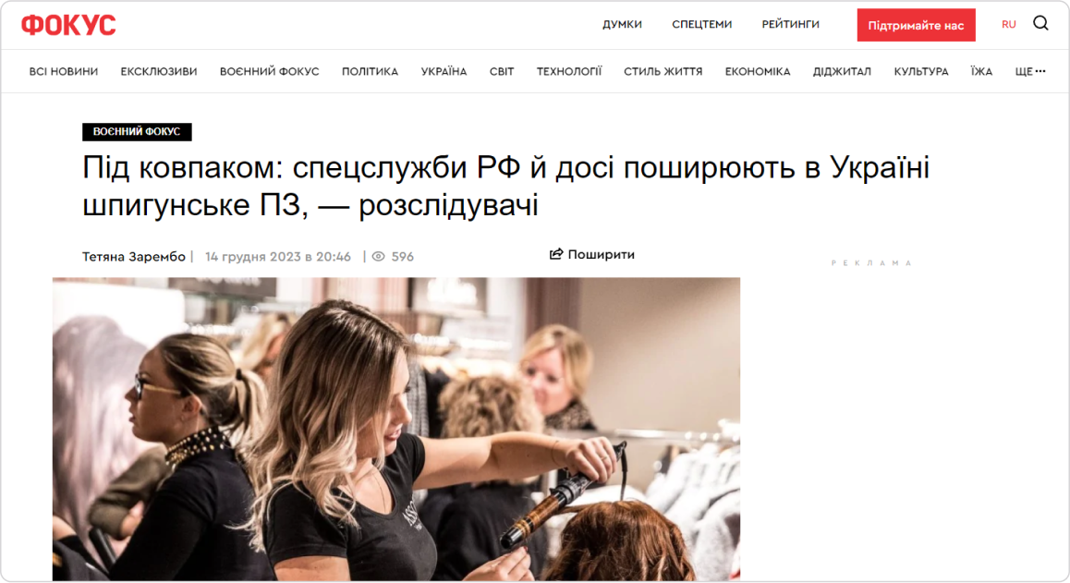Open the ДУМКИ section
The image size is (1070, 583).
tap(622, 25)
